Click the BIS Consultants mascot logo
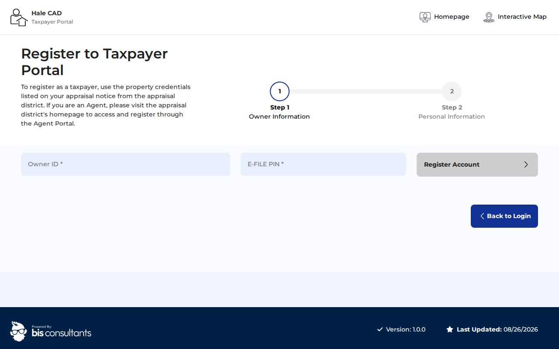Image resolution: width=559 pixels, height=349 pixels. (18, 331)
